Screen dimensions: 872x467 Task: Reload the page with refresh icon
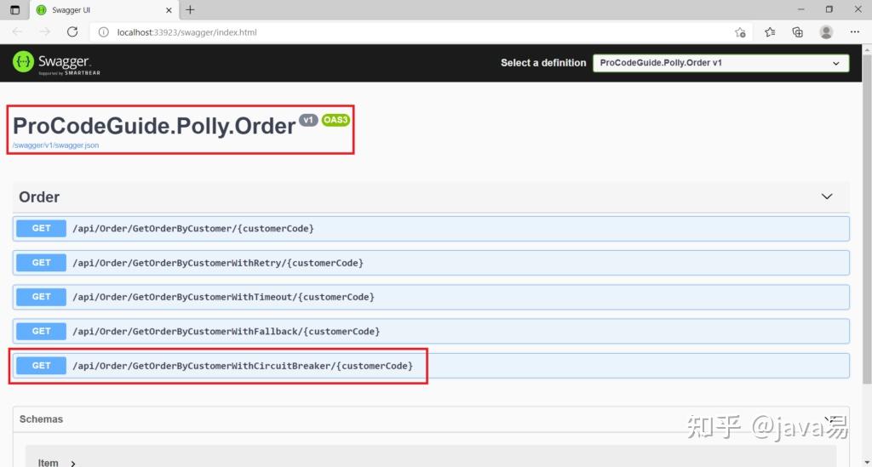click(72, 32)
